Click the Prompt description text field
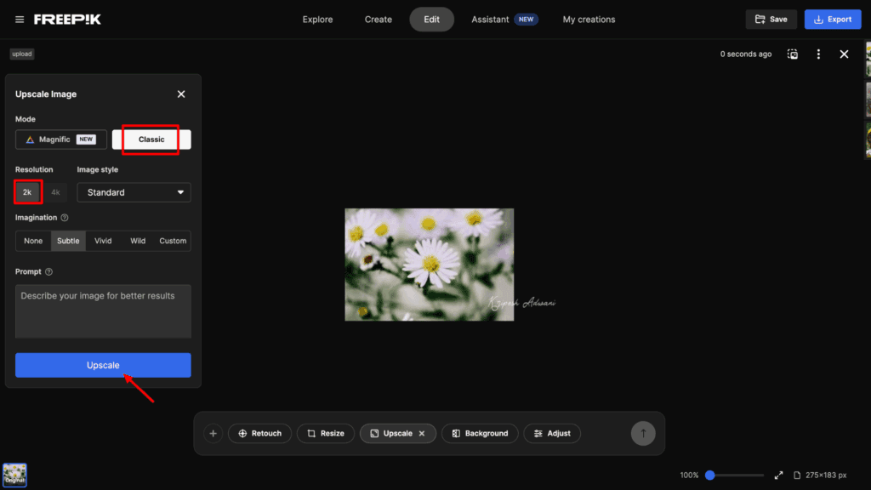The image size is (871, 490). [x=103, y=311]
